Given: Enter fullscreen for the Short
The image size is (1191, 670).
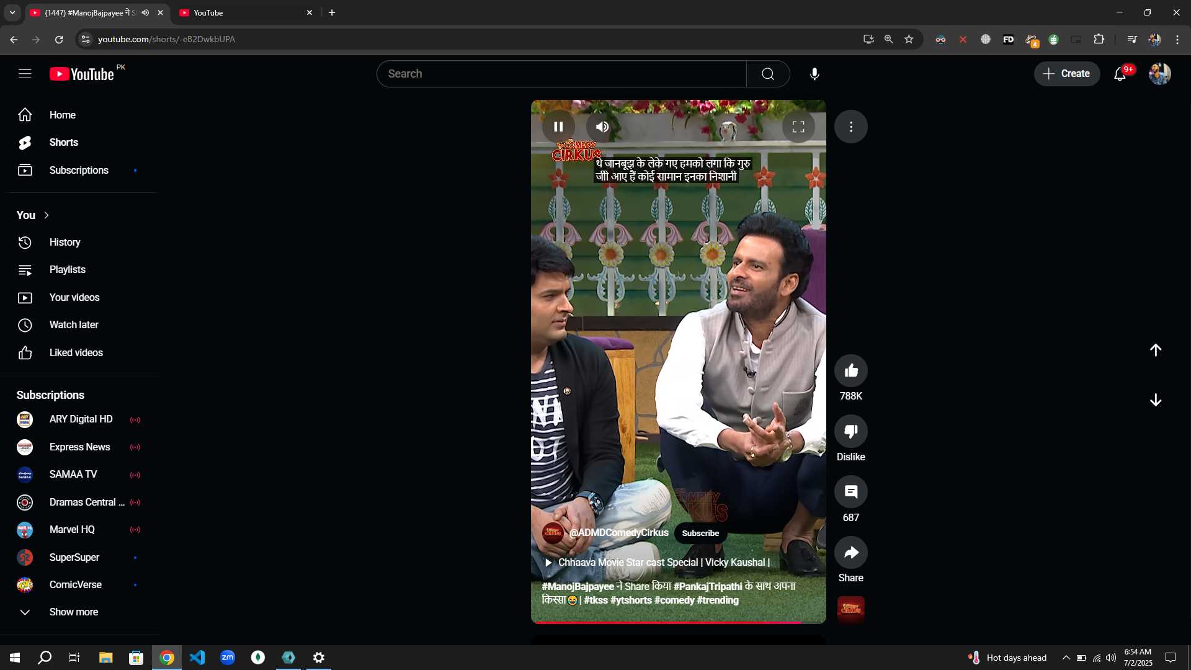Looking at the screenshot, I should coord(798,127).
